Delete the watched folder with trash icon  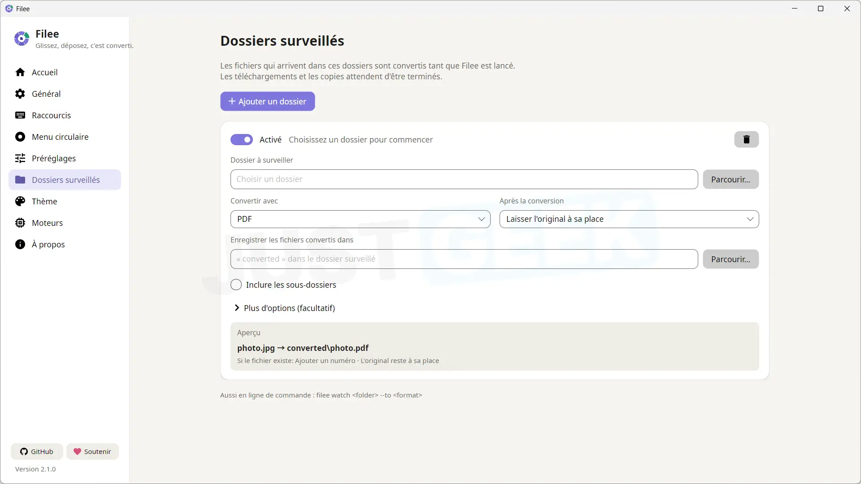[746, 139]
